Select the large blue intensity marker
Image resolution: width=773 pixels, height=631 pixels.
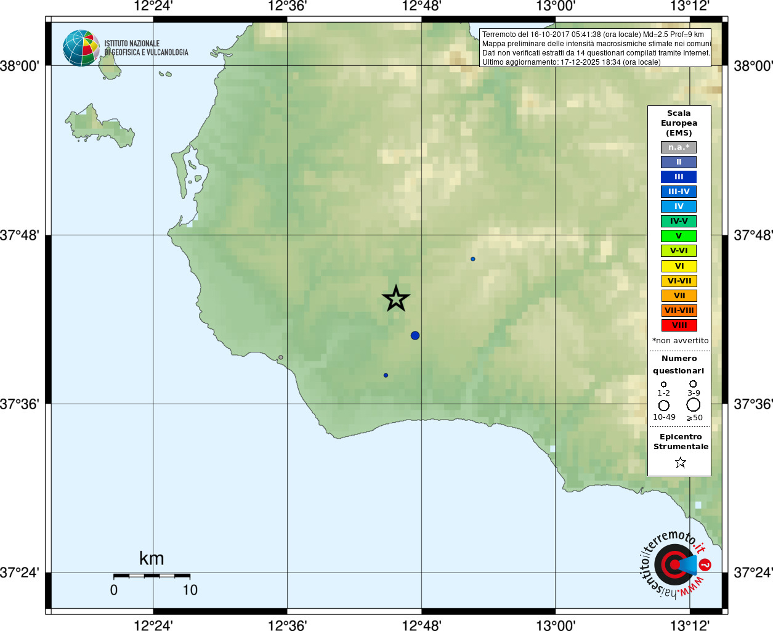tap(415, 335)
